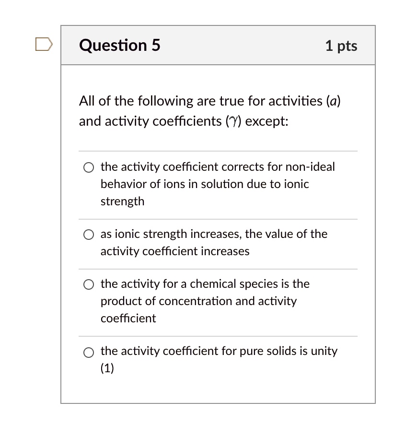This screenshot has height=425, width=394.
Task: Click the Question 5 header title
Action: click(120, 46)
